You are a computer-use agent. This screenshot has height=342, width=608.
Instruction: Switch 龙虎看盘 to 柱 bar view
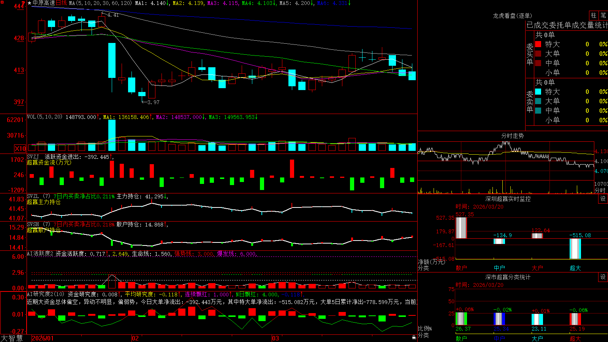tap(594, 15)
